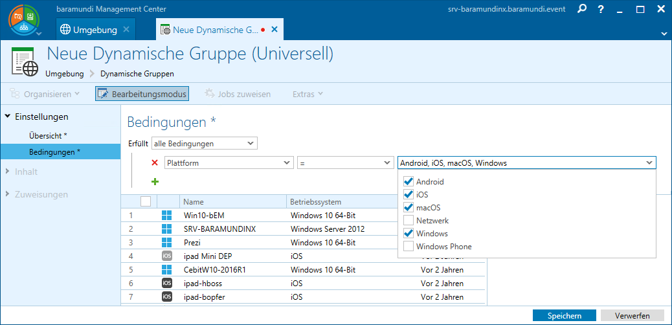Click the Organisieren tree icon
The image size is (672, 325).
pos(15,93)
